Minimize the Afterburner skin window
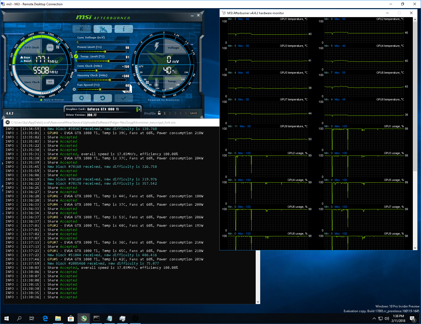Image resolution: width=421 pixels, height=324 pixels. point(192,16)
